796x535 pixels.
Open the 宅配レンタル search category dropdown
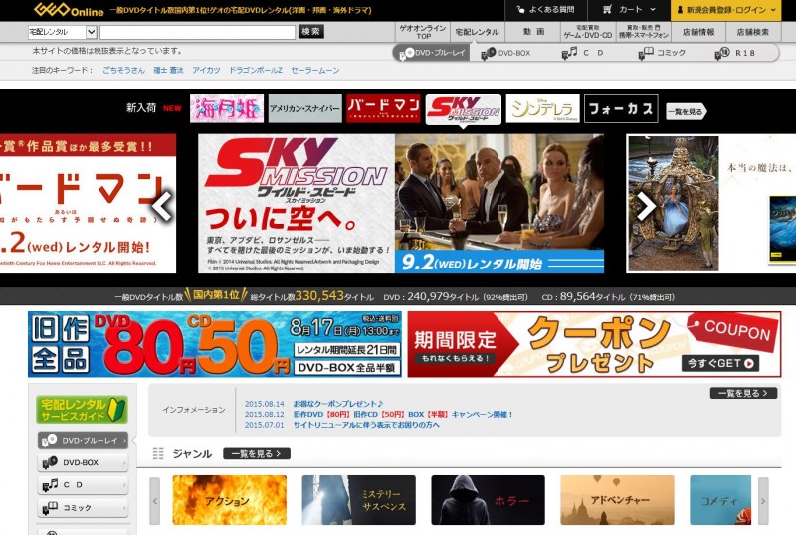62,32
